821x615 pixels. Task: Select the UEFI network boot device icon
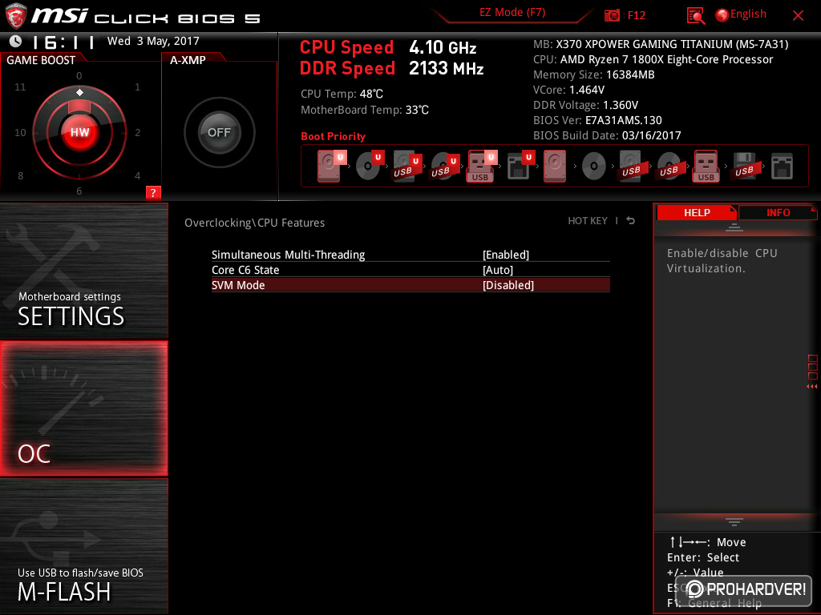520,166
